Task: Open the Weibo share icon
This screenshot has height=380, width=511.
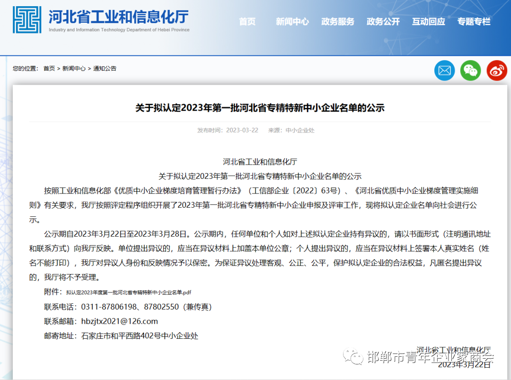Action: tap(497, 71)
